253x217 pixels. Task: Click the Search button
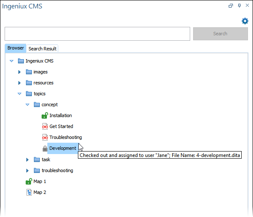point(220,34)
